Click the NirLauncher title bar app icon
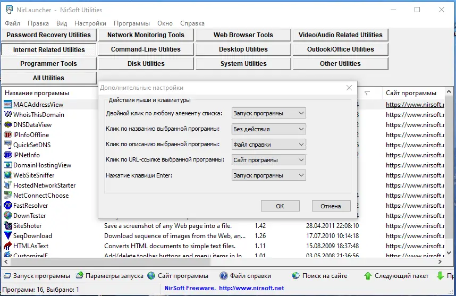 pyautogui.click(x=9, y=10)
